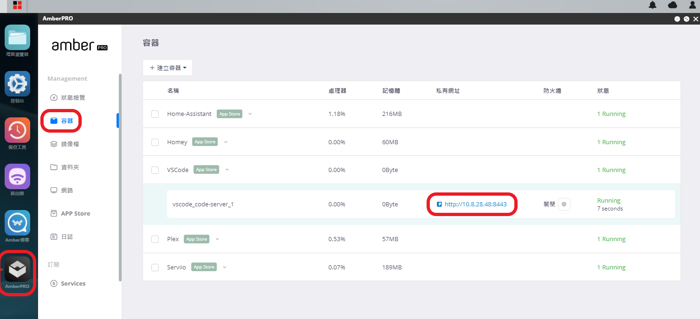The height and width of the screenshot is (319, 700).
Task: Click the amber PRO logo
Action: click(x=79, y=45)
